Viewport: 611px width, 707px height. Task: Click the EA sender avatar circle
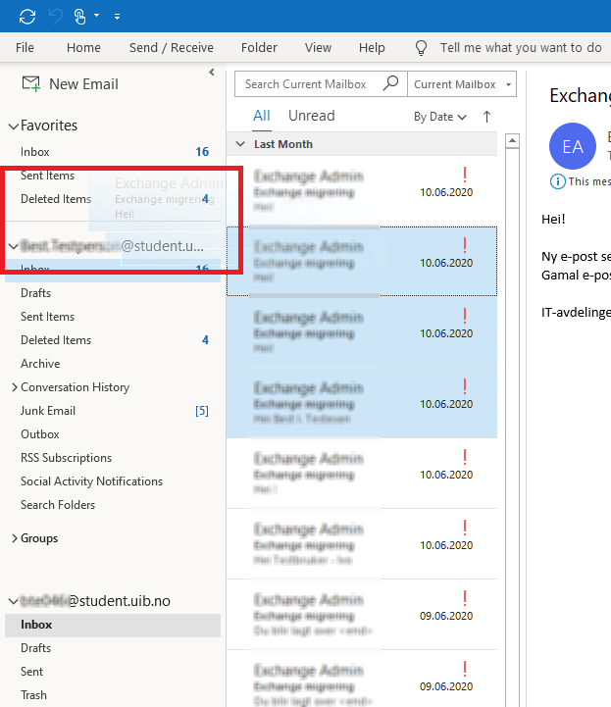(x=573, y=147)
